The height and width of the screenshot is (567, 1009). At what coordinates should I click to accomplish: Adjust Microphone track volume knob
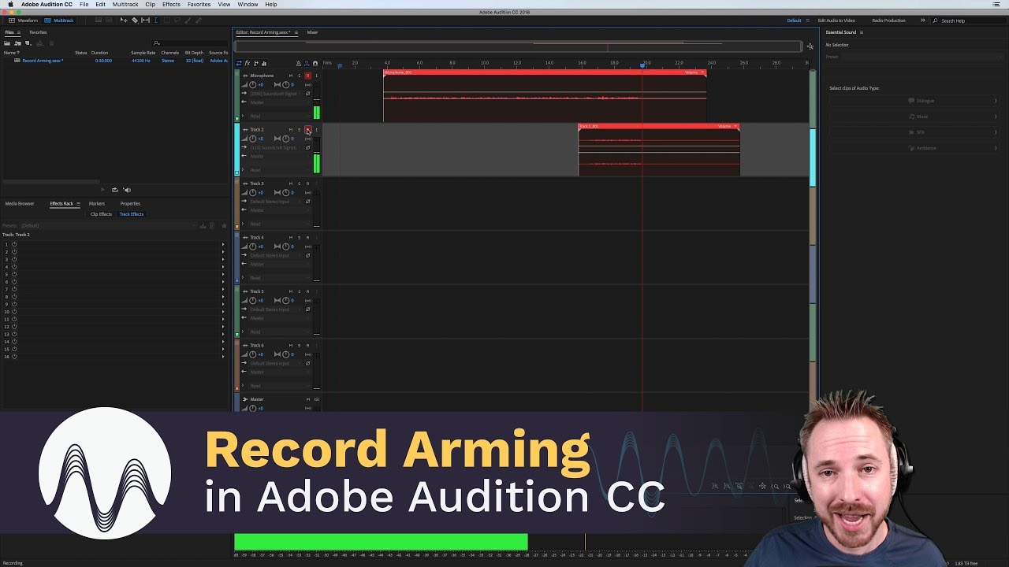pos(252,84)
